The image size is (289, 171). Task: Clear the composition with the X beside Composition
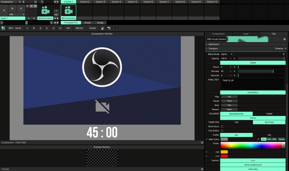point(20,2)
